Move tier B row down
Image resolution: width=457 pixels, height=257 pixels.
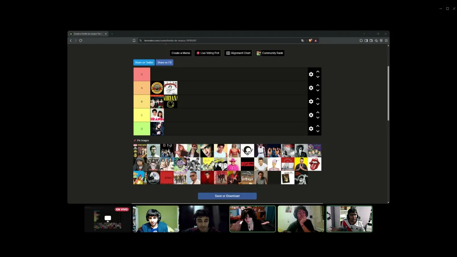tap(318, 104)
